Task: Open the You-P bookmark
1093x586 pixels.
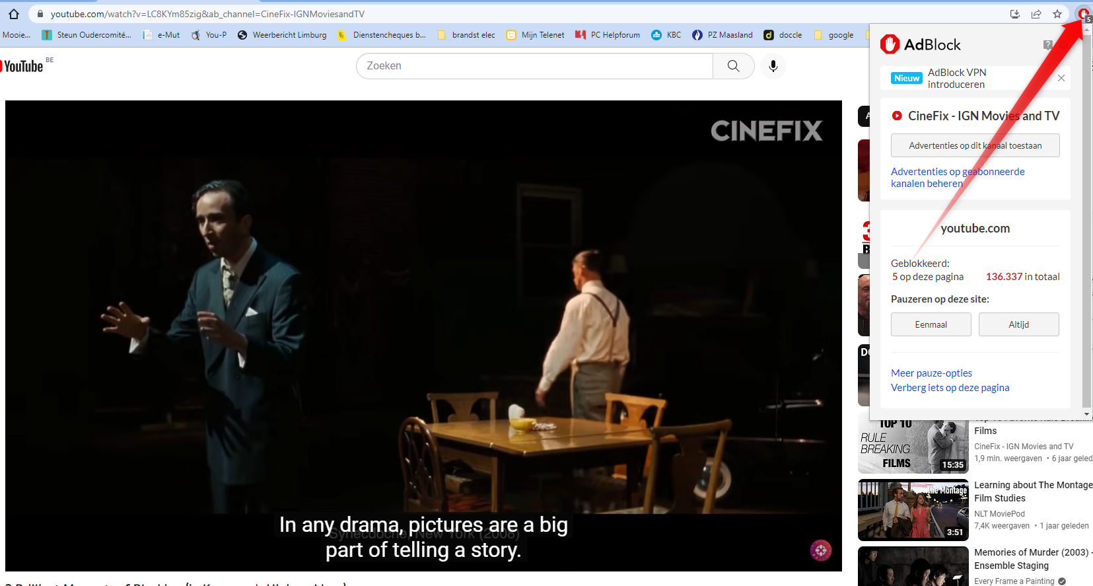Action: (209, 35)
